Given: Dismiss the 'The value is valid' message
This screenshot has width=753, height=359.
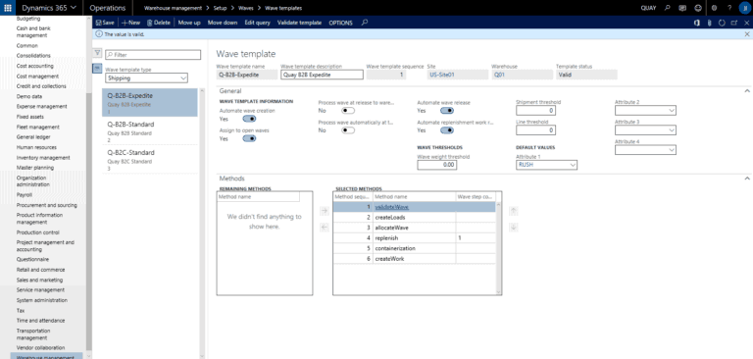Looking at the screenshot, I should [x=747, y=34].
